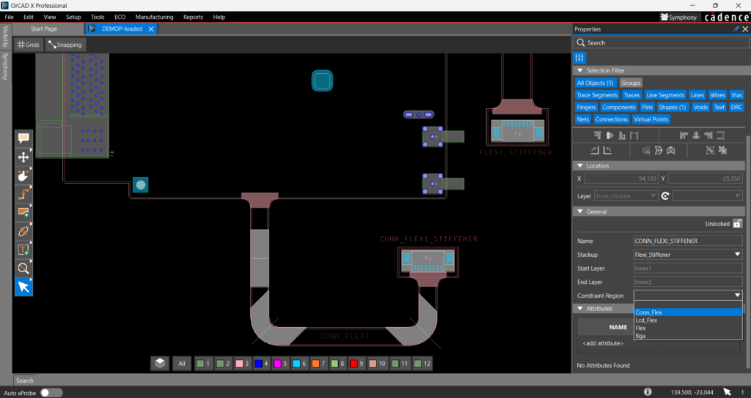The width and height of the screenshot is (751, 398).
Task: Select the route trace tool
Action: (x=23, y=195)
